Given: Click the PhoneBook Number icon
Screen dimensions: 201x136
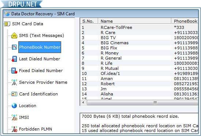Looking at the screenshot, I should (x=14, y=47).
